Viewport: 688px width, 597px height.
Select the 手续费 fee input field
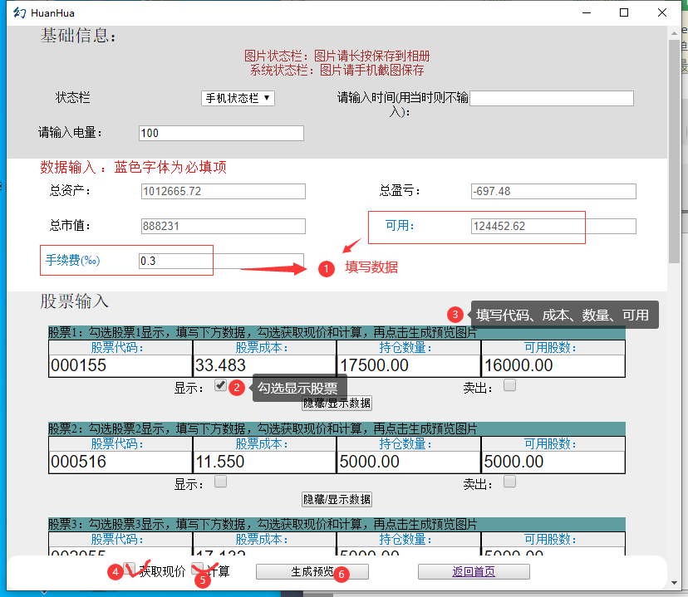coord(221,261)
